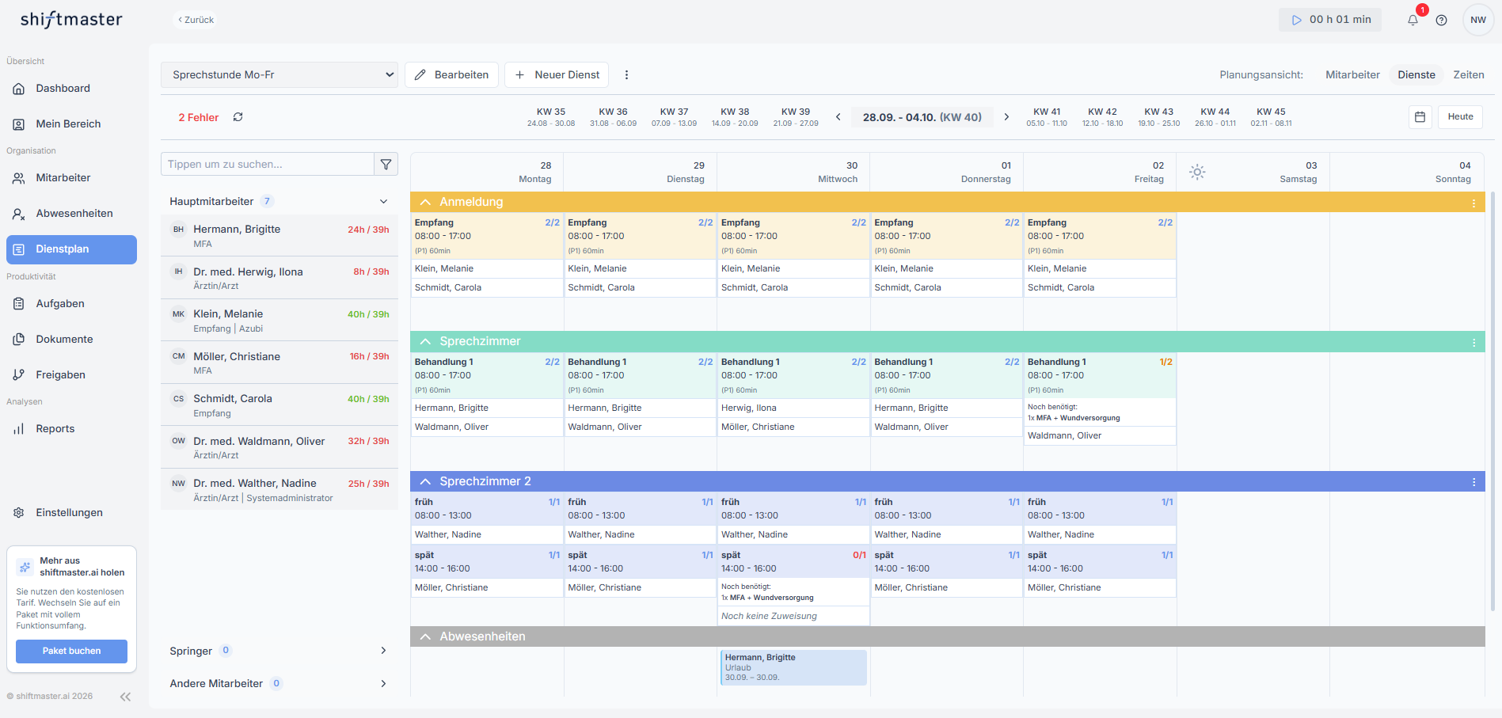This screenshot has height=718, width=1502.
Task: Go back with the Zurück link
Action: (x=196, y=20)
